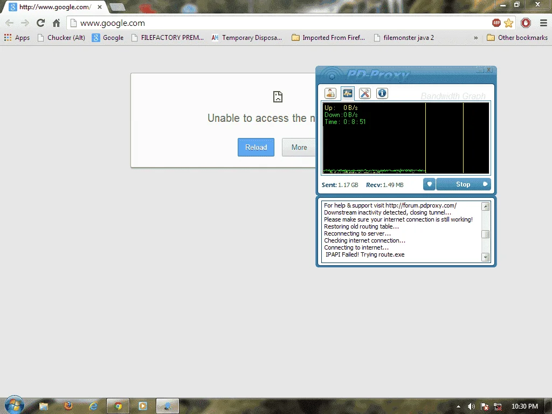Viewport: 552px width, 414px height.
Task: Click Chrome back arrow
Action: 10,23
